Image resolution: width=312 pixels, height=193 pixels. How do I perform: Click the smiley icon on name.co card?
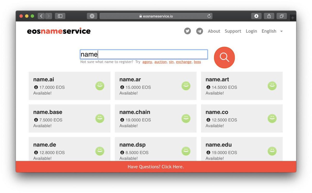coord(272,118)
